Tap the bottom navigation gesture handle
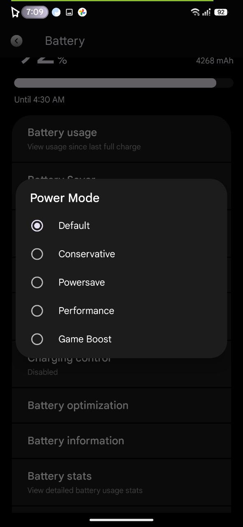 (x=121, y=520)
